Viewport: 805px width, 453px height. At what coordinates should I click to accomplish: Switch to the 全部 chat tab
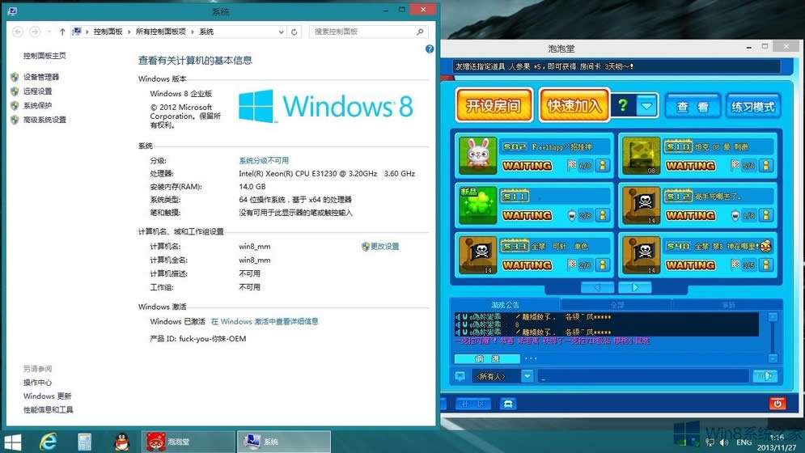pyautogui.click(x=616, y=305)
